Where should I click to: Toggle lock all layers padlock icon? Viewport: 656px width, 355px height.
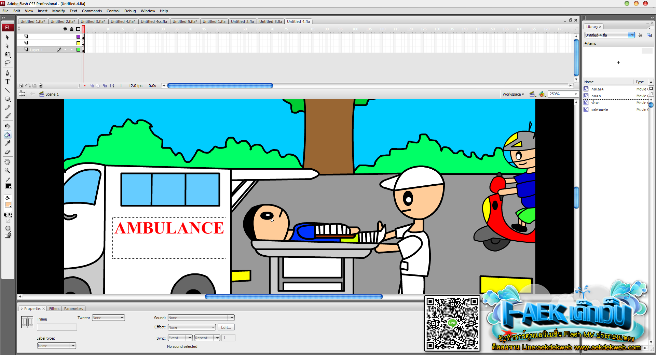click(x=71, y=29)
